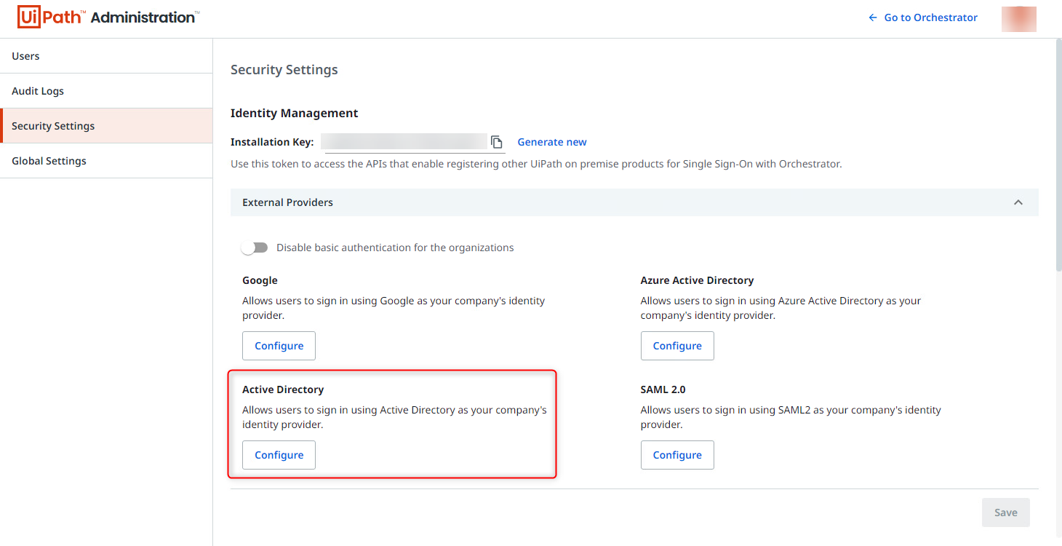
Task: Open Audit Logs in the sidebar
Action: tap(106, 91)
